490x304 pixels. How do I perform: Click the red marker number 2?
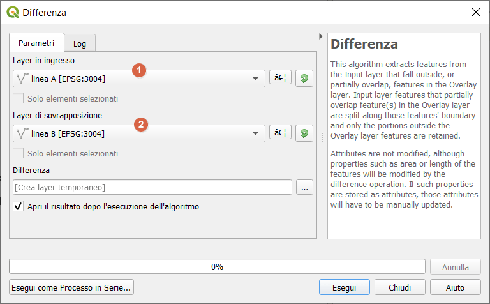(142, 124)
